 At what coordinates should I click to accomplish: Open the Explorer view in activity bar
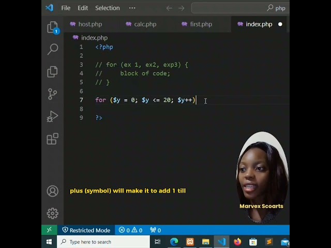tap(53, 27)
